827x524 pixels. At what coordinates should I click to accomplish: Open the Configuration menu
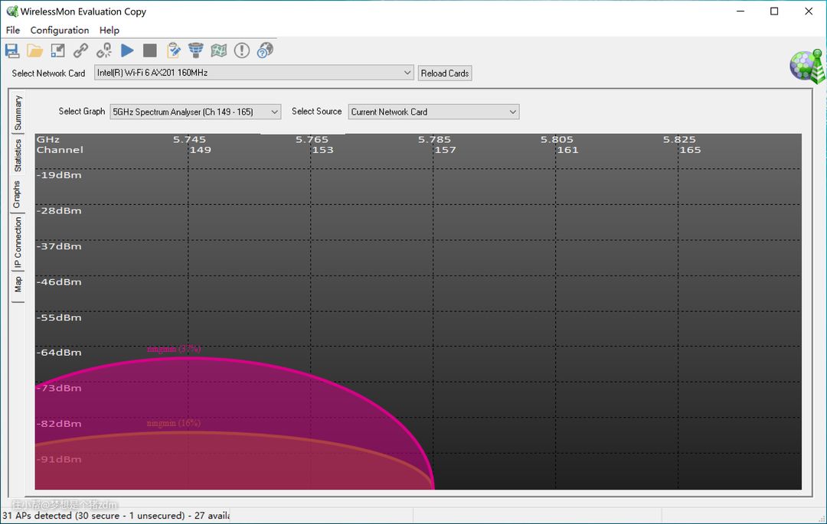tap(60, 30)
